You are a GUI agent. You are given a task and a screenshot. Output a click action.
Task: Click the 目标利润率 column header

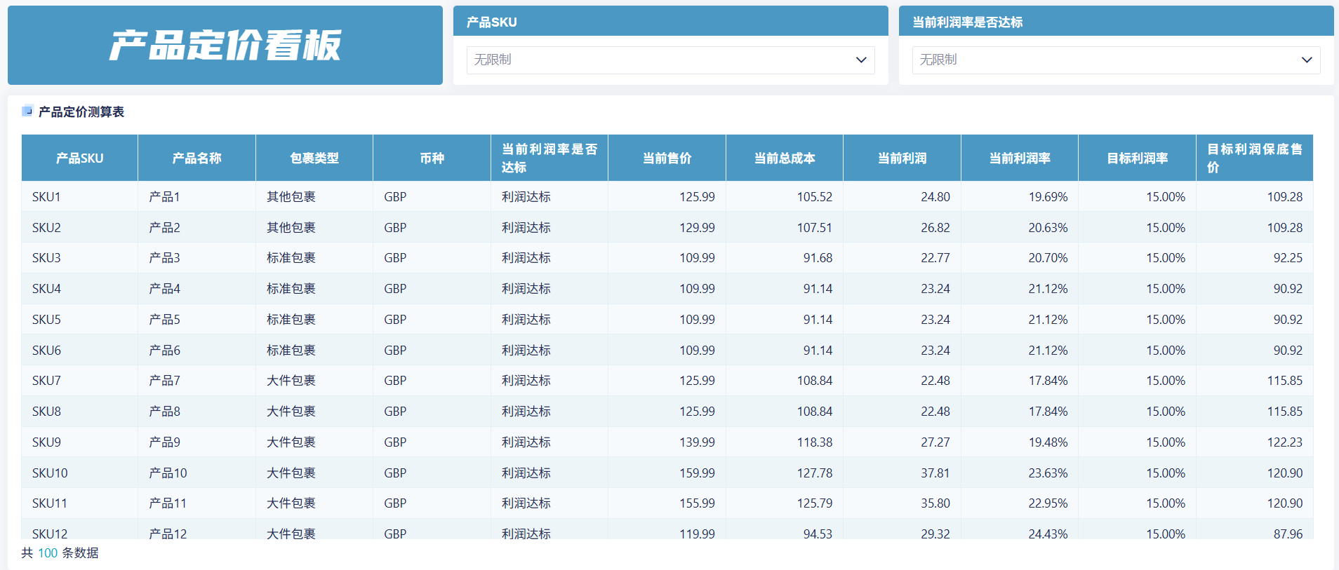[1138, 158]
